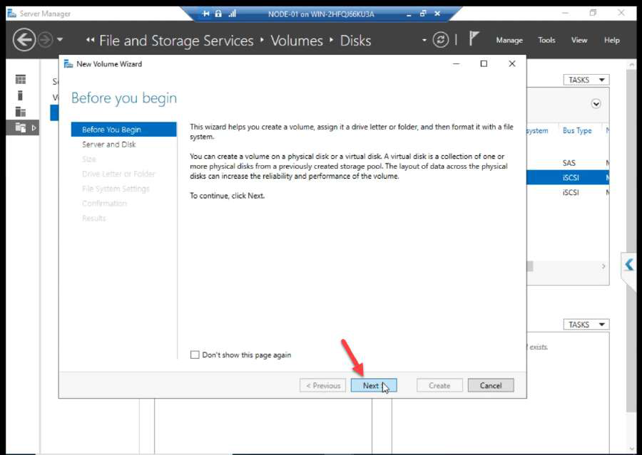
Task: Open the Help menu
Action: click(x=612, y=40)
